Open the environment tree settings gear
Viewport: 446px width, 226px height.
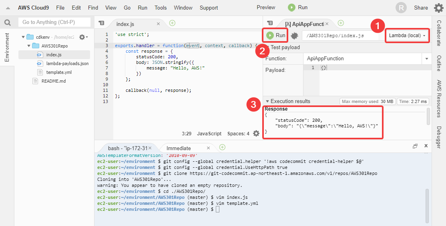click(83, 37)
